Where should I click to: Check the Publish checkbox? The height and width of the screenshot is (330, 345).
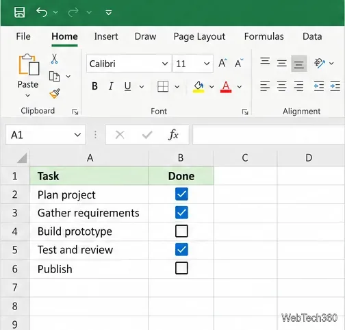[x=181, y=268]
